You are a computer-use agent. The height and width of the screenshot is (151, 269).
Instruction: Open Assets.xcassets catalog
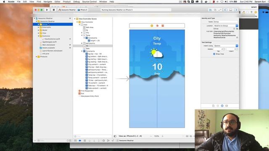pyautogui.click(x=49, y=48)
